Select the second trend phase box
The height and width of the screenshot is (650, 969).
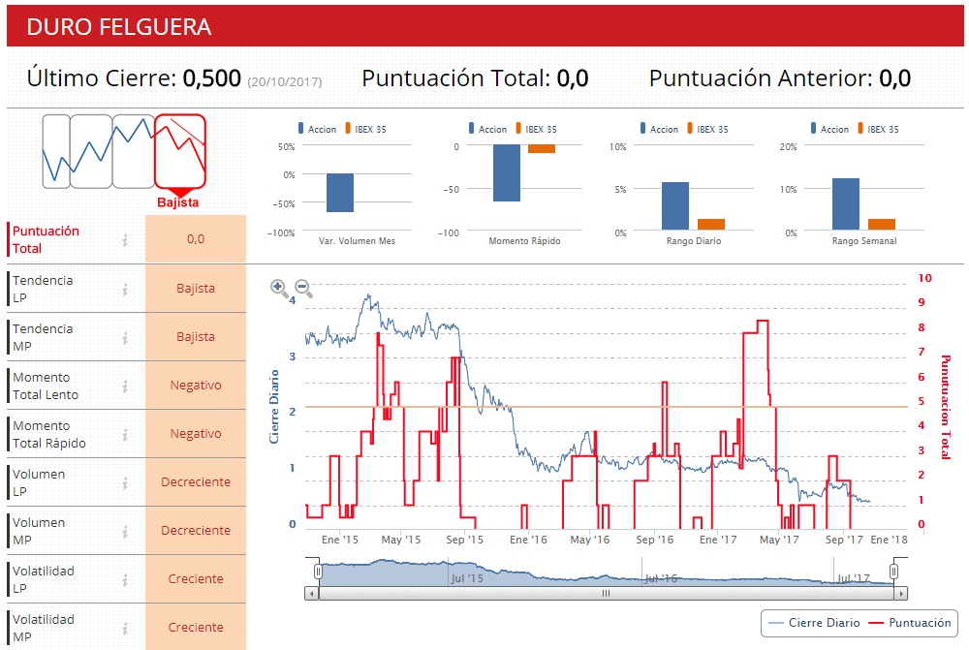click(91, 151)
